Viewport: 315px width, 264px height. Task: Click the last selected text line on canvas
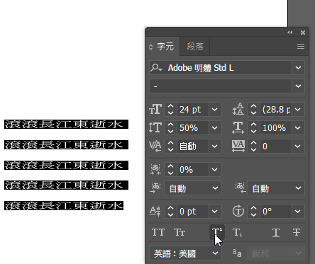pos(64,205)
